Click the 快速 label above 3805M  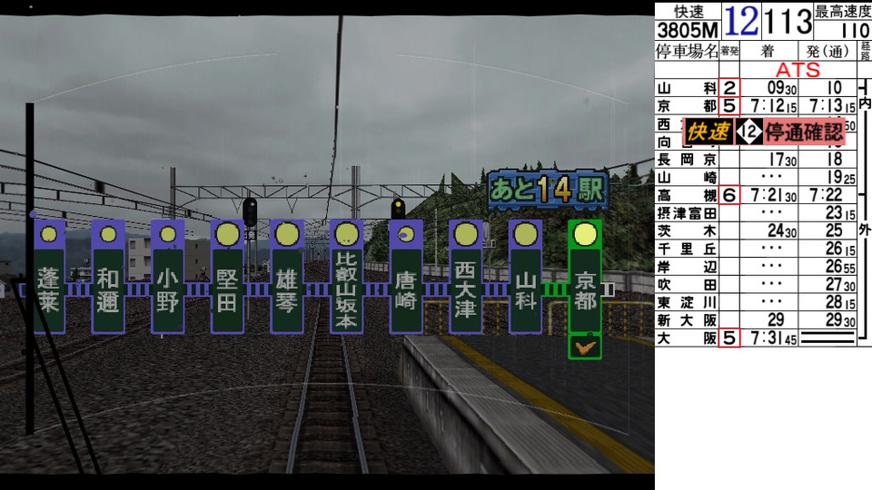click(x=689, y=12)
